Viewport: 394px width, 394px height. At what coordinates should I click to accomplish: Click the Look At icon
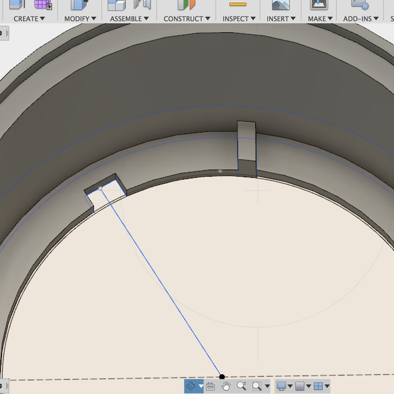[x=210, y=386]
